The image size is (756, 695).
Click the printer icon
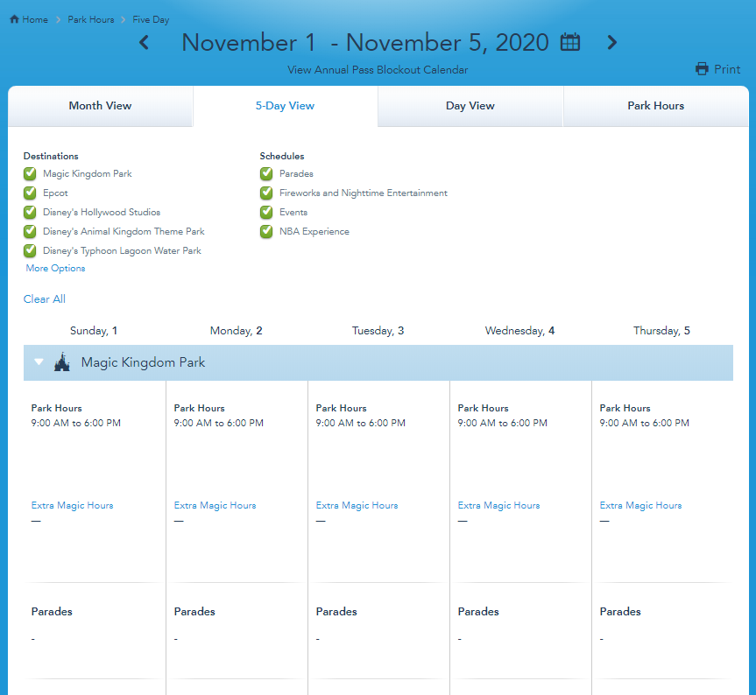coord(702,69)
